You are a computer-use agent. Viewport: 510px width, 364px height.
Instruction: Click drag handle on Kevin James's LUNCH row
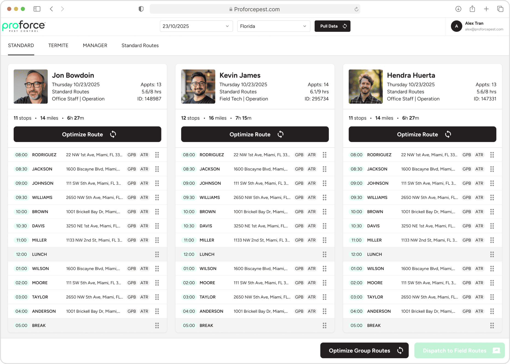[x=324, y=254]
